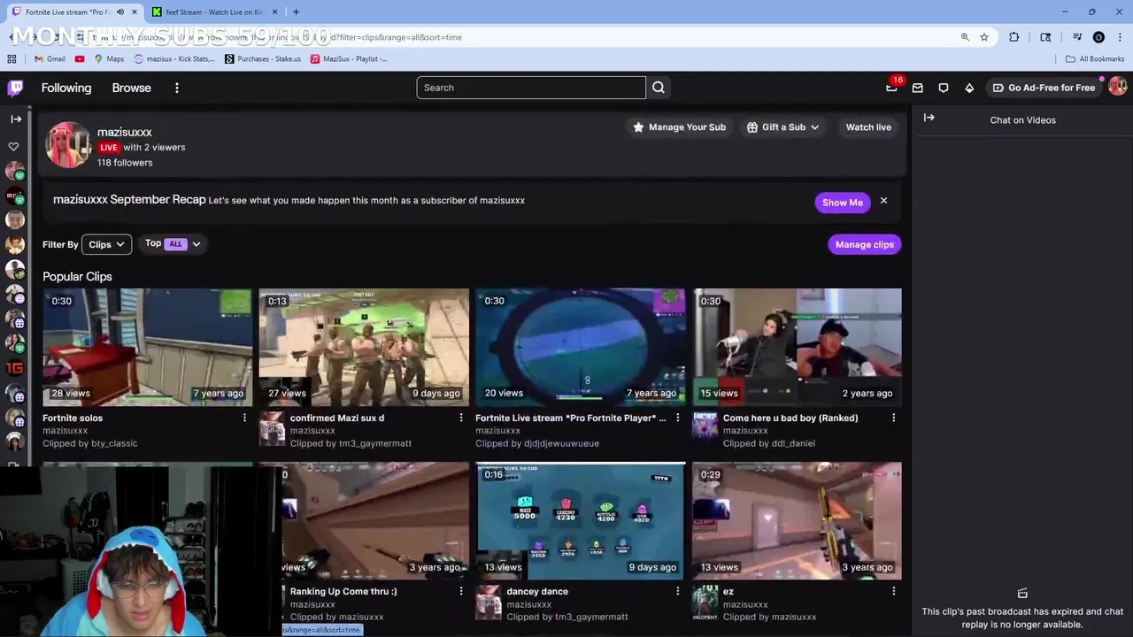1133x637 pixels.
Task: Open the Chrome three-dot menu
Action: 1119,37
